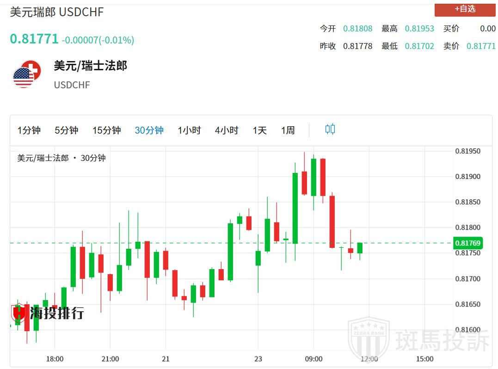Select the 30分钟 timeframe tab
This screenshot has width=498, height=369.
pyautogui.click(x=149, y=130)
